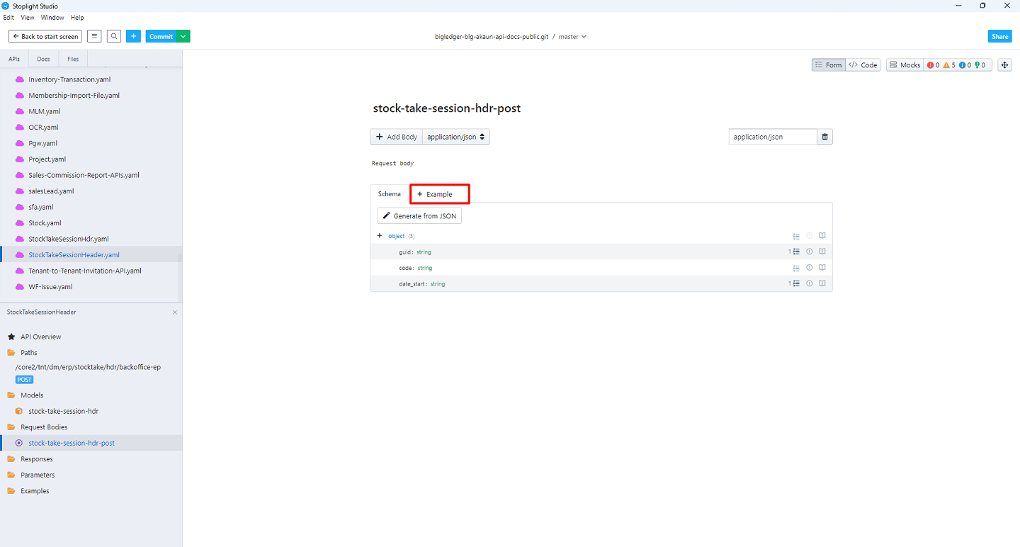Open description book icon for the object row
The height and width of the screenshot is (547, 1020).
pos(822,236)
